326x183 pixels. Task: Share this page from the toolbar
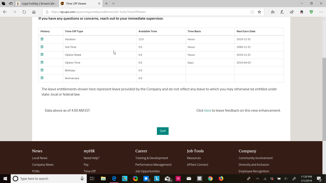tap(292, 12)
